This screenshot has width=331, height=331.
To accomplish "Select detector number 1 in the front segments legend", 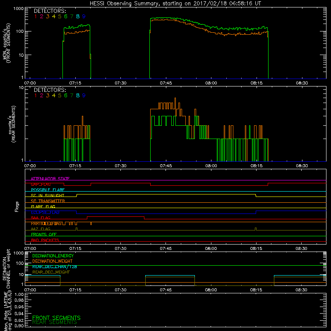I will pos(36,17).
